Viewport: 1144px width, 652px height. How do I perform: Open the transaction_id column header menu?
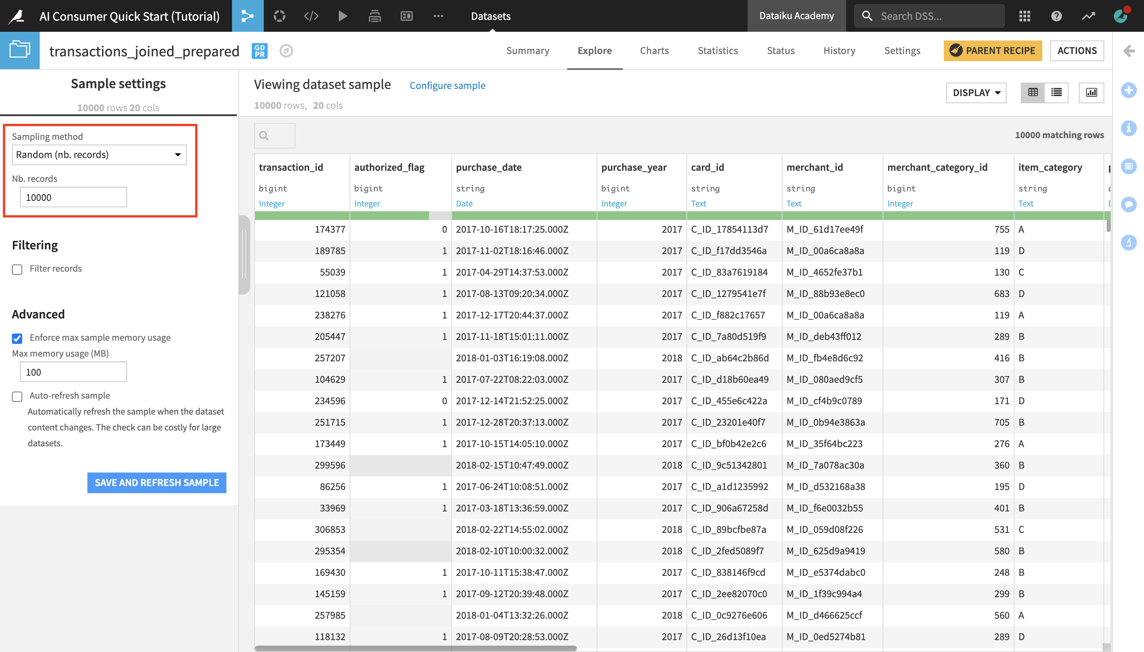pyautogui.click(x=291, y=167)
